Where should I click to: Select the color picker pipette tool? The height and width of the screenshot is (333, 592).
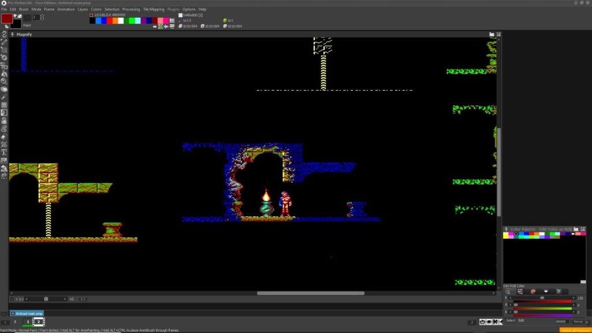(x=4, y=97)
